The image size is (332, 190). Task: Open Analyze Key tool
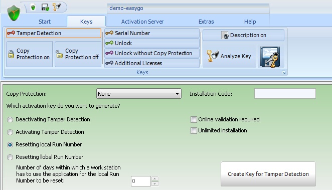(229, 56)
